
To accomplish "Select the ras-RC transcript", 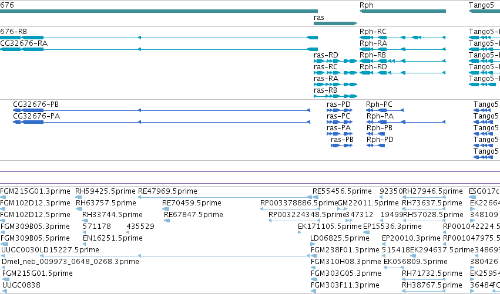I will click(x=335, y=73).
